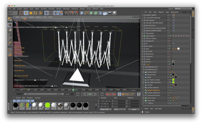Open the viewport Cameras menu
The height and width of the screenshot is (124, 202).
(24, 17)
